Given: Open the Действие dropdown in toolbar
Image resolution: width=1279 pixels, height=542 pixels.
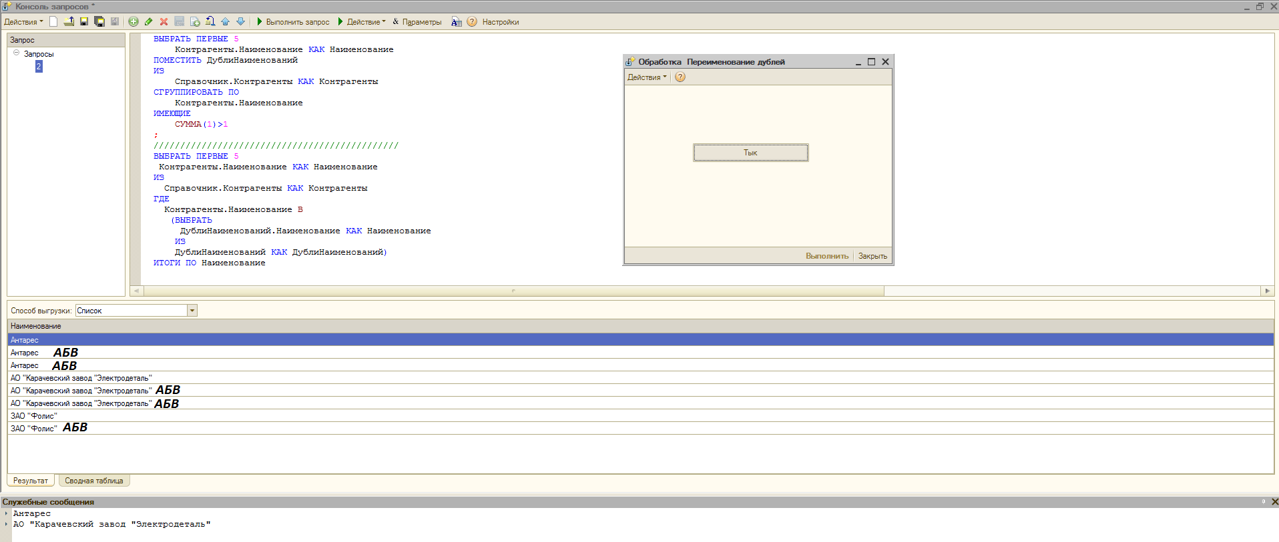Looking at the screenshot, I should pos(362,22).
